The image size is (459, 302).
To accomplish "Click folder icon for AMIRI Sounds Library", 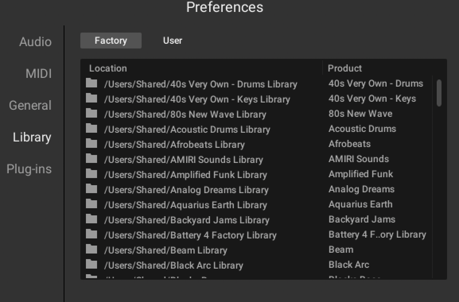I will [91, 159].
